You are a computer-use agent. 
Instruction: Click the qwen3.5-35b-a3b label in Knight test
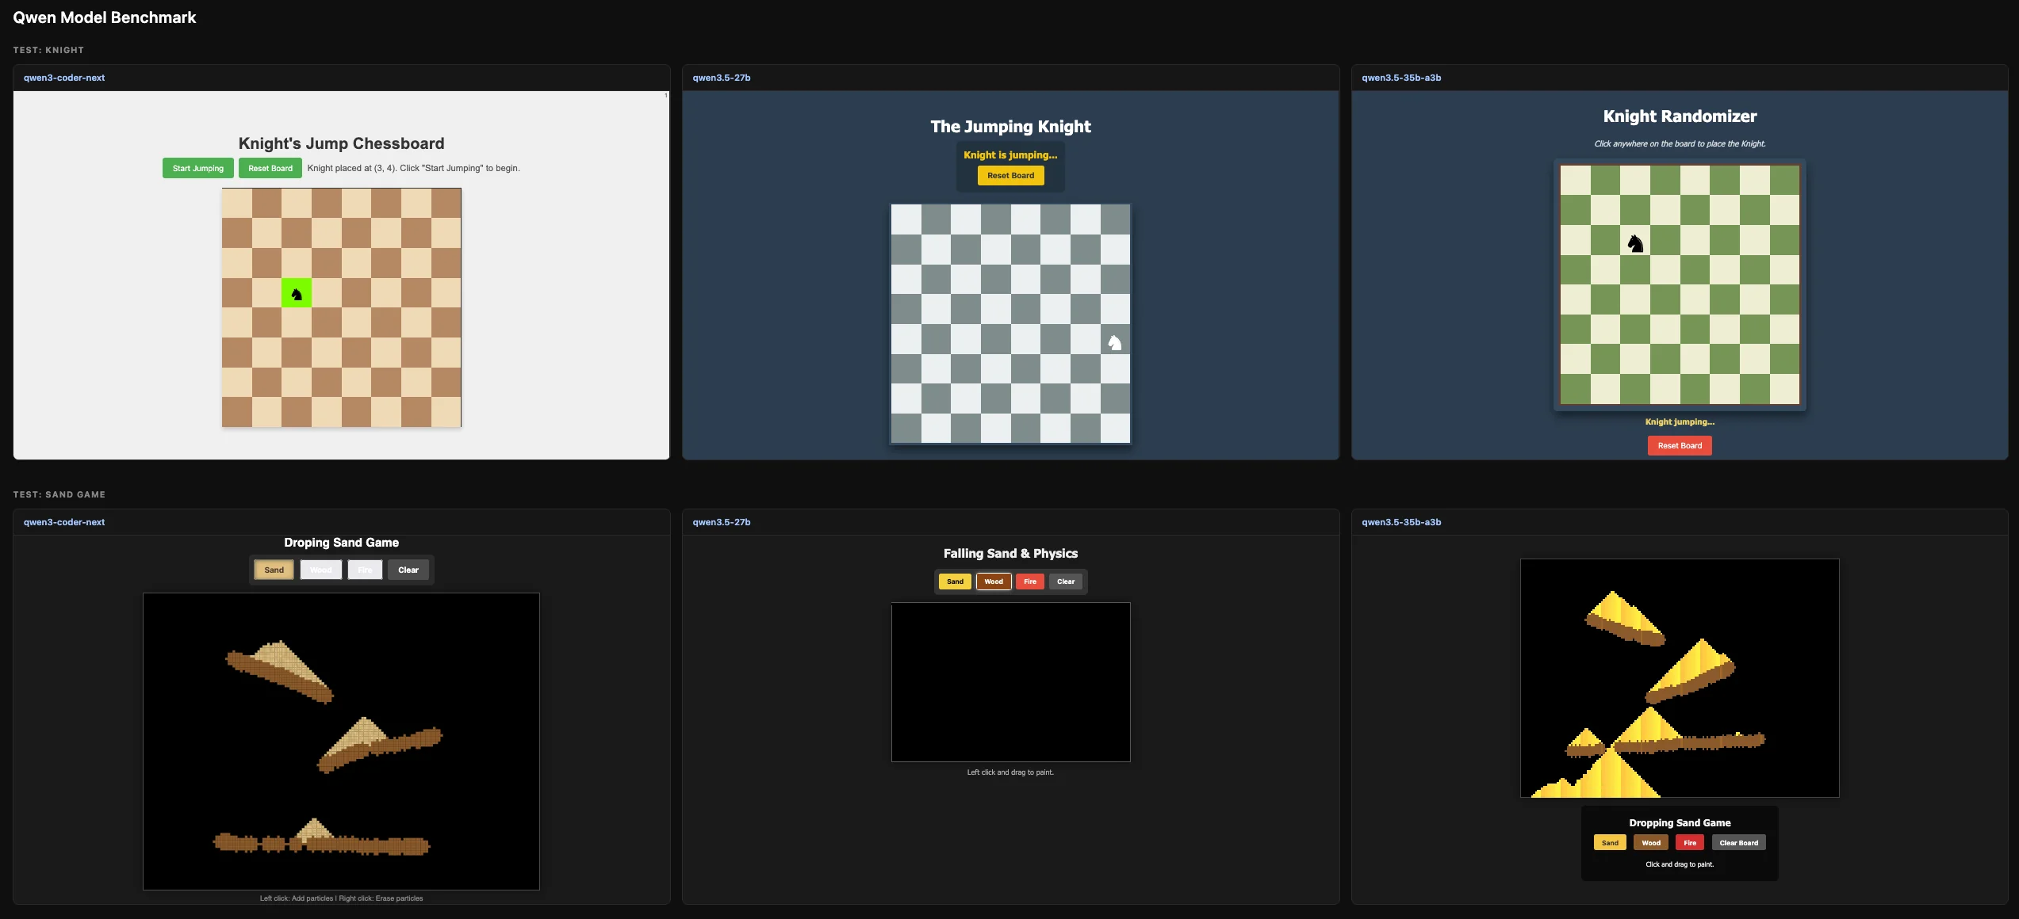click(x=1401, y=78)
